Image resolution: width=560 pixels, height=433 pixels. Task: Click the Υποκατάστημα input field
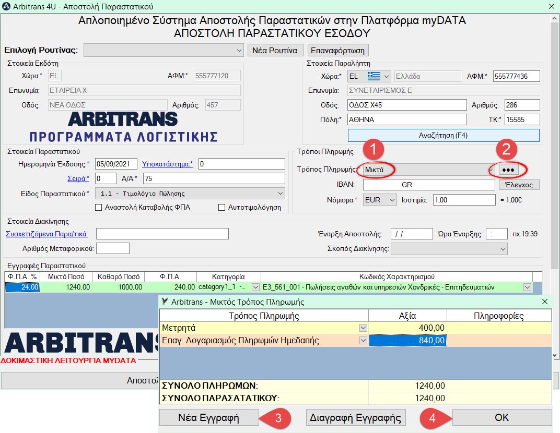[x=242, y=164]
